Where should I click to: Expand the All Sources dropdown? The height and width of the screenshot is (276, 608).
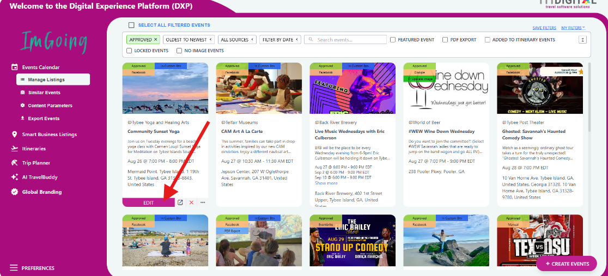click(x=237, y=40)
